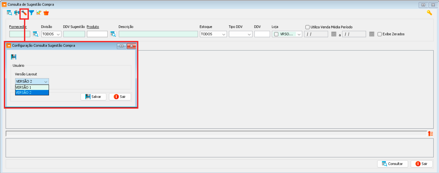Click the orange shopping basket icon
439x173 pixels.
click(x=46, y=13)
